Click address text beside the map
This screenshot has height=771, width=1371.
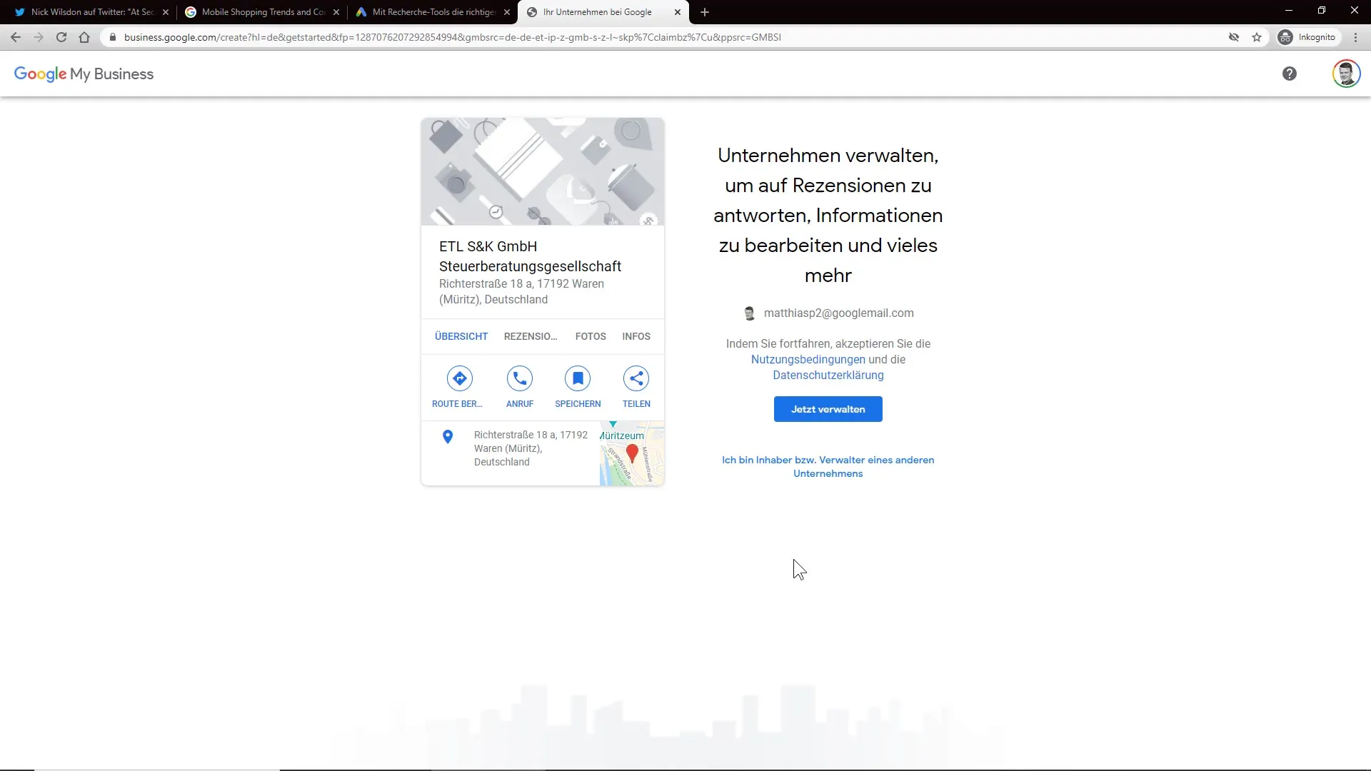(x=531, y=448)
